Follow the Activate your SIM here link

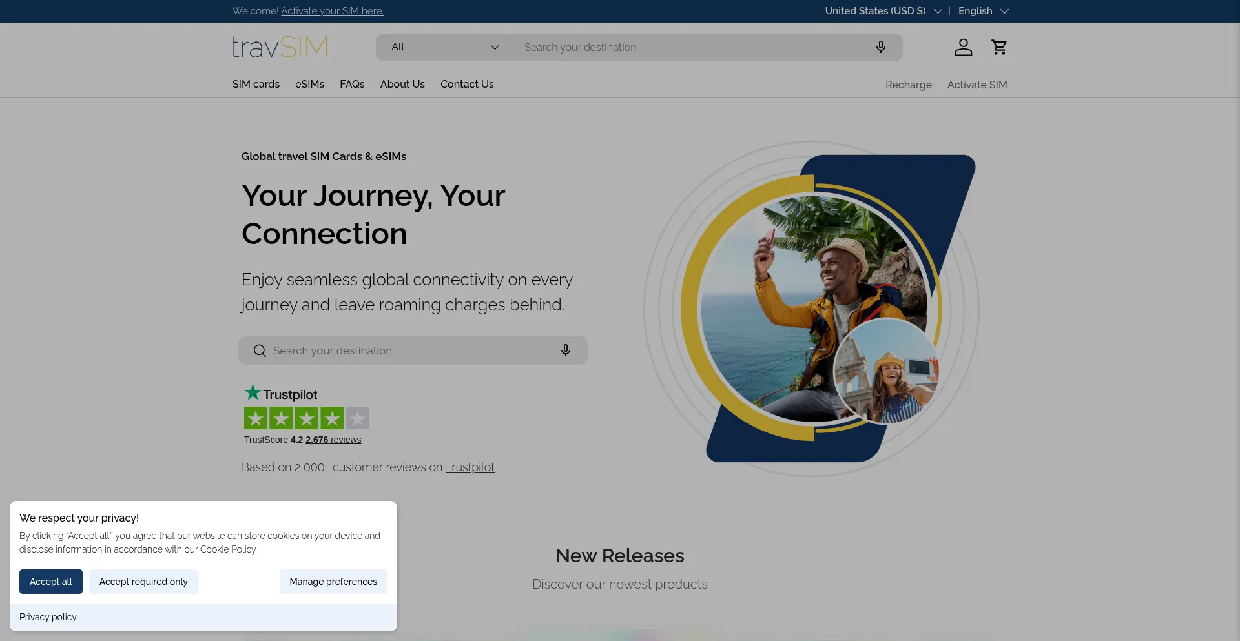(332, 11)
